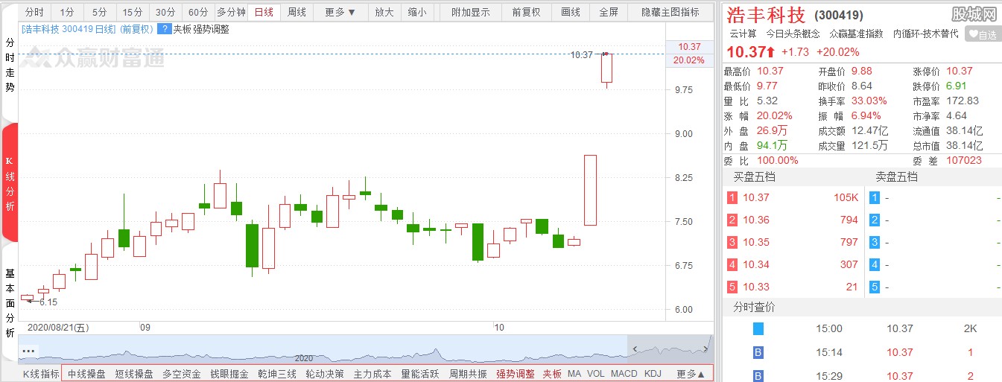Open the 分时走势 side tab
1002x382 pixels.
(x=10, y=65)
